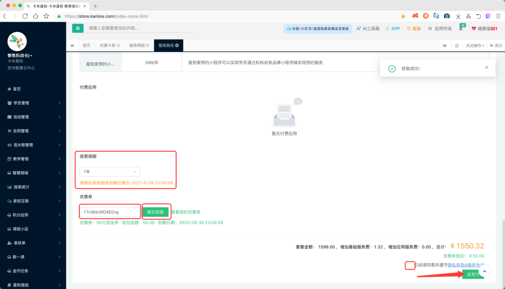The height and width of the screenshot is (289, 505).
Task: Open the notification bell with badge 12
Action: point(460,28)
